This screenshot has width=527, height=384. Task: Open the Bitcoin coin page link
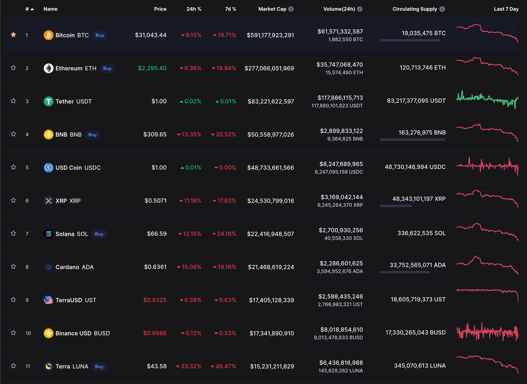pos(72,35)
